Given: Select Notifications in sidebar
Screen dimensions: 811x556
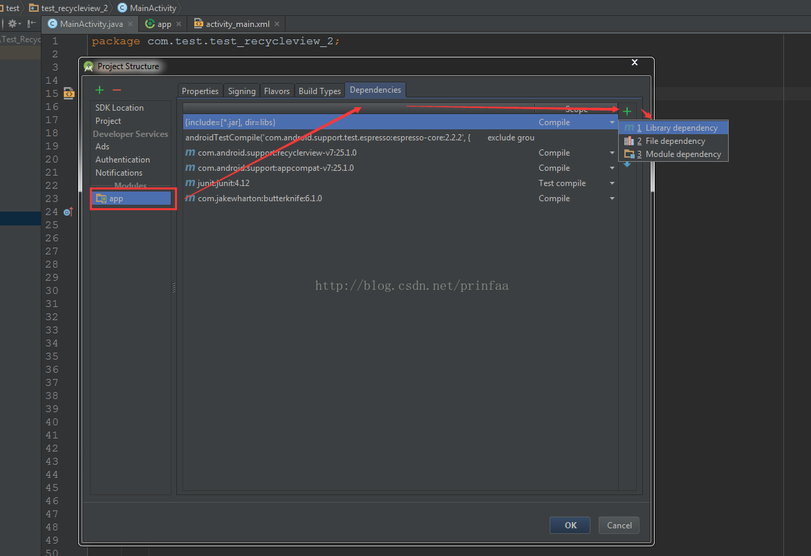Looking at the screenshot, I should click(x=119, y=173).
